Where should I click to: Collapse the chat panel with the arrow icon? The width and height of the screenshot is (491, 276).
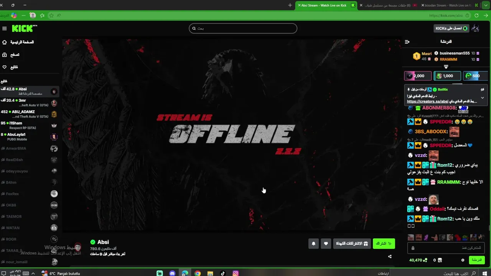coord(407,42)
